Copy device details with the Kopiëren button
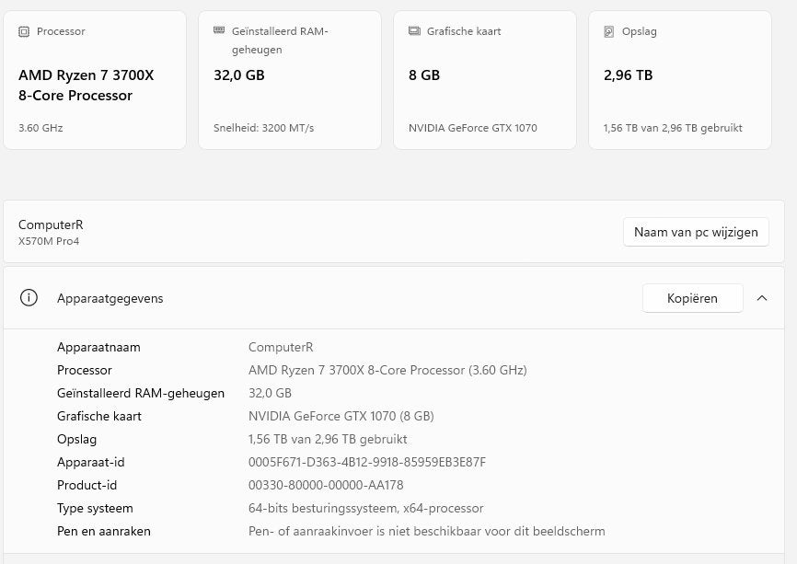This screenshot has width=797, height=564. pos(692,298)
